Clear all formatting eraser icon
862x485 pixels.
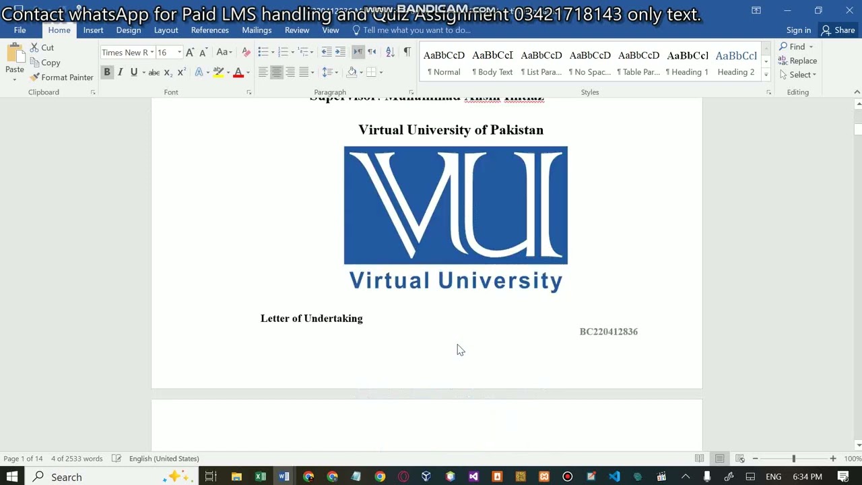[246, 53]
